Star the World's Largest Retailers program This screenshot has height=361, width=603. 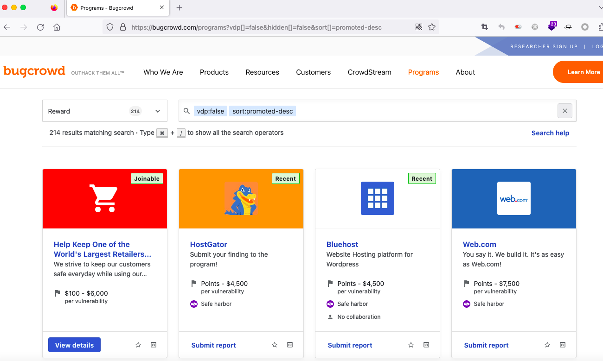[x=138, y=345]
